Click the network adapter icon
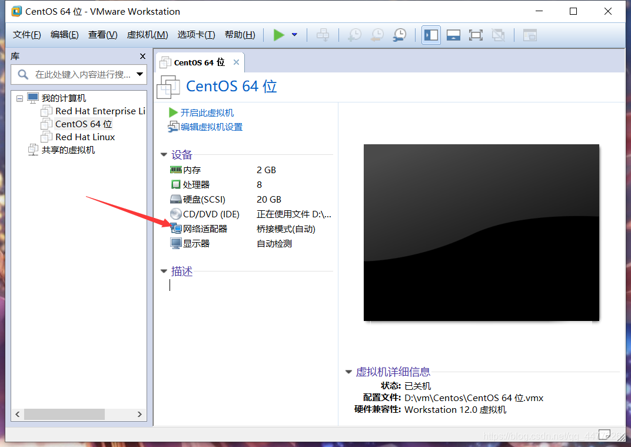 click(176, 229)
